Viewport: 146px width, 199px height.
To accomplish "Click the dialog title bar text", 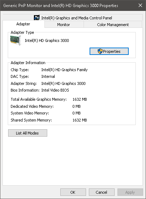I will 61,6.
